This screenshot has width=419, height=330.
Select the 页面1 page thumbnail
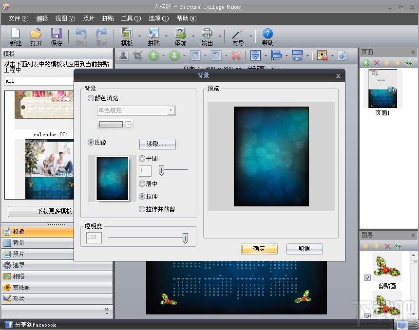tap(382, 89)
